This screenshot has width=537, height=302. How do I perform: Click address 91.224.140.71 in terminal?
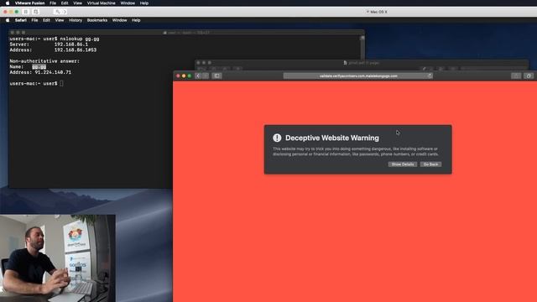pyautogui.click(x=53, y=72)
